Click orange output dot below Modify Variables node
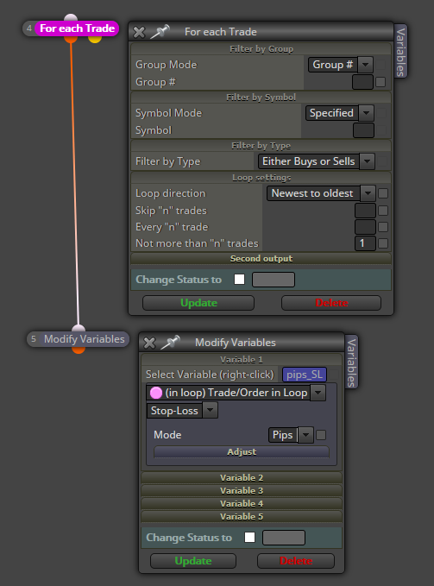Viewport: 434px width, 586px height. click(79, 350)
